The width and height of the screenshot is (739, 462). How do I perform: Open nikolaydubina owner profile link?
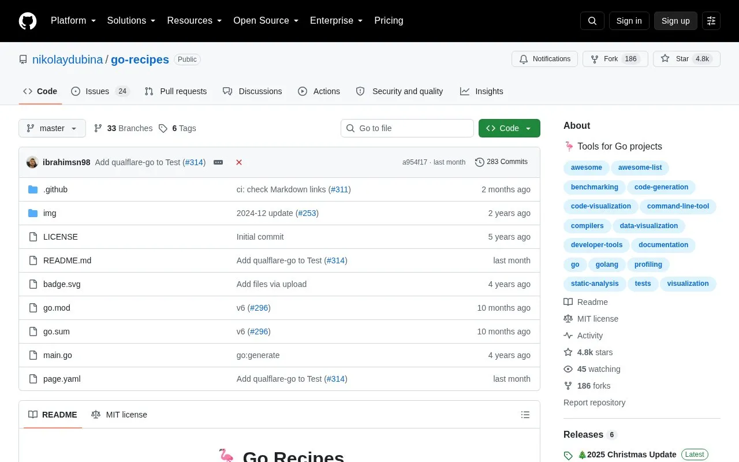(68, 59)
